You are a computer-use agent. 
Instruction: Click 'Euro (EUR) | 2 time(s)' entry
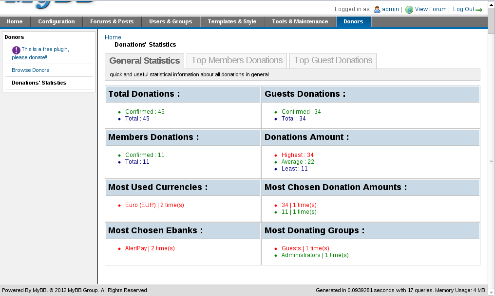(x=154, y=205)
